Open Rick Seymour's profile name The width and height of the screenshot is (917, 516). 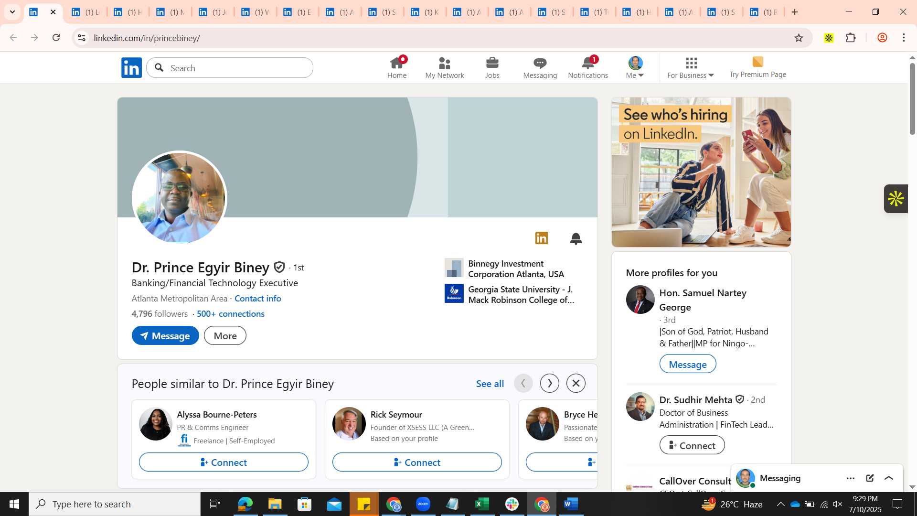tap(396, 414)
